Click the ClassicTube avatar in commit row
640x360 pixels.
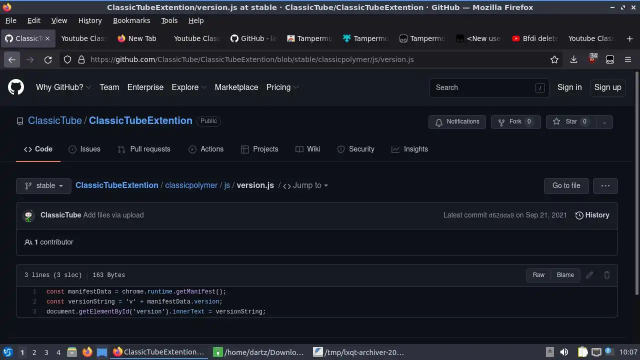pos(28,215)
